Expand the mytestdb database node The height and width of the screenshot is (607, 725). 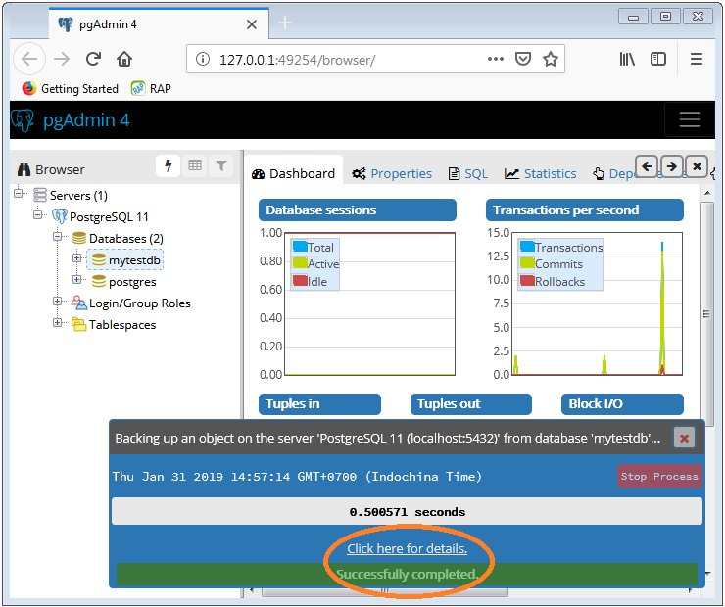pyautogui.click(x=77, y=257)
